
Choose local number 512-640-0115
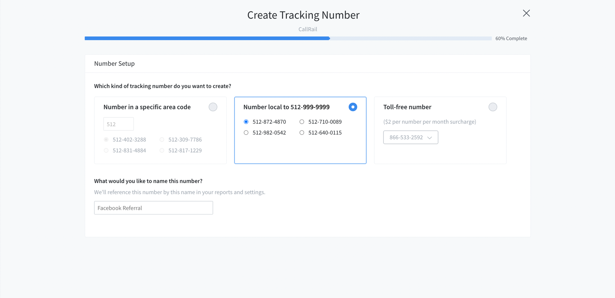pos(302,133)
